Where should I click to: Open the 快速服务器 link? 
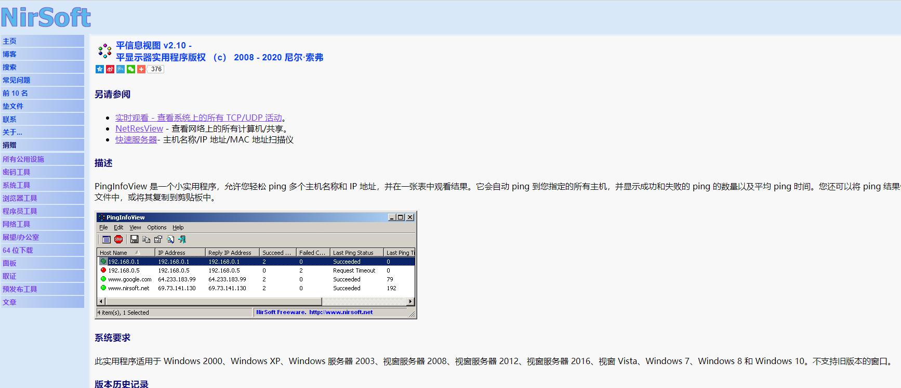point(136,139)
